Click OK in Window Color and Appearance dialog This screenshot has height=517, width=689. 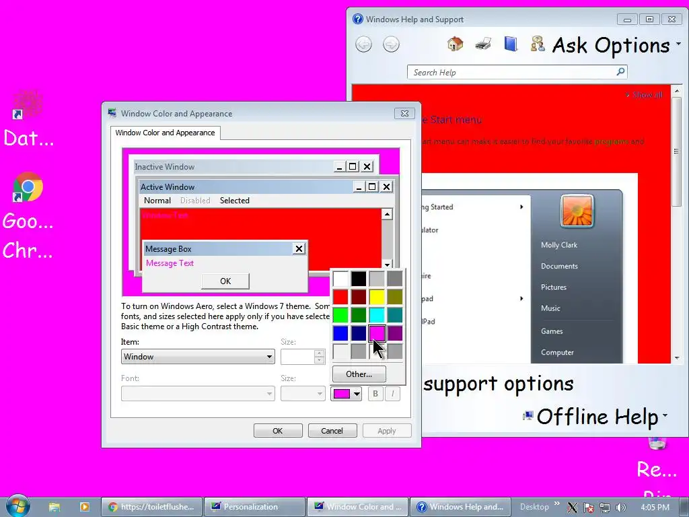[278, 431]
